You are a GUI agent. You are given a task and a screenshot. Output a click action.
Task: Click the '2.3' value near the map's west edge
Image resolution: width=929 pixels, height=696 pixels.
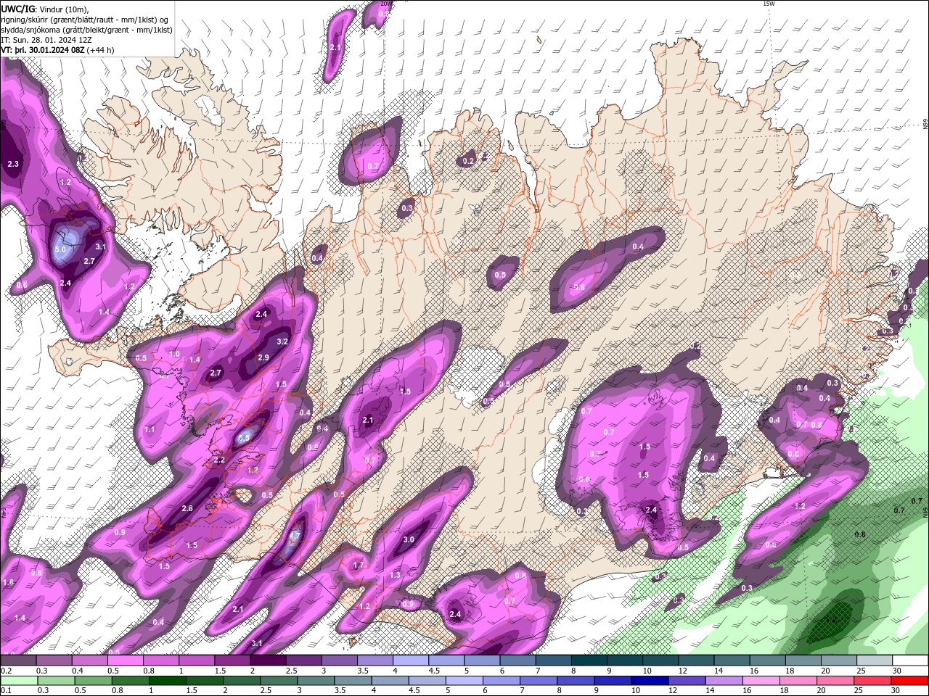click(x=13, y=164)
